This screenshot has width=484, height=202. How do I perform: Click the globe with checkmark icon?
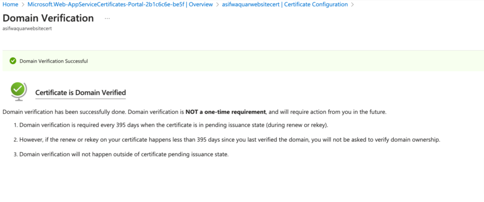pos(19,91)
